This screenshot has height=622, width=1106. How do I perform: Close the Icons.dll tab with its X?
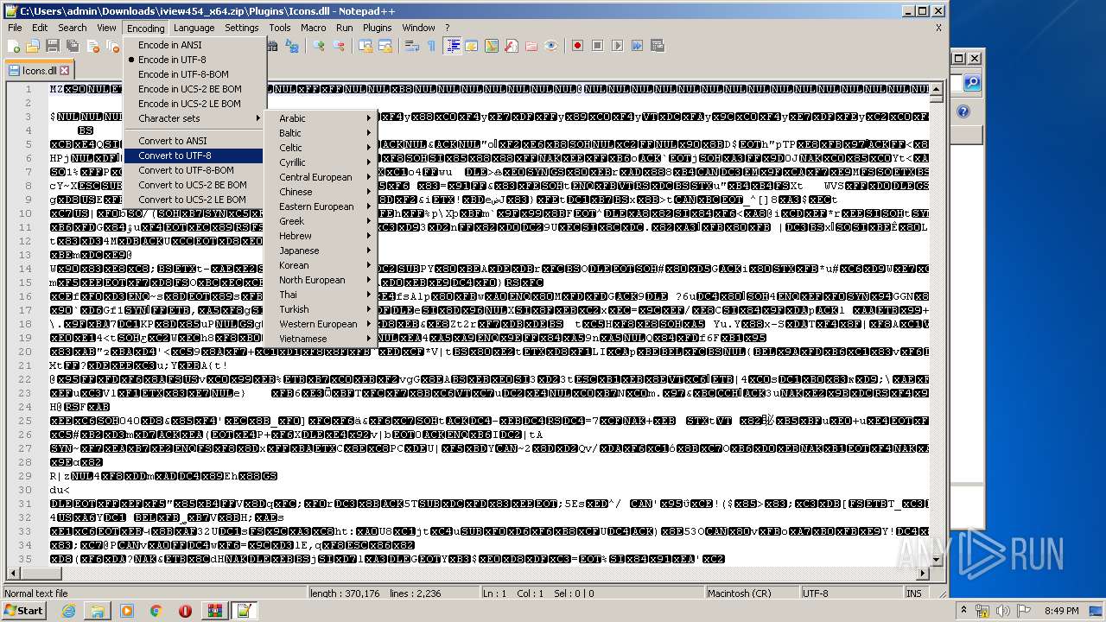[65, 71]
